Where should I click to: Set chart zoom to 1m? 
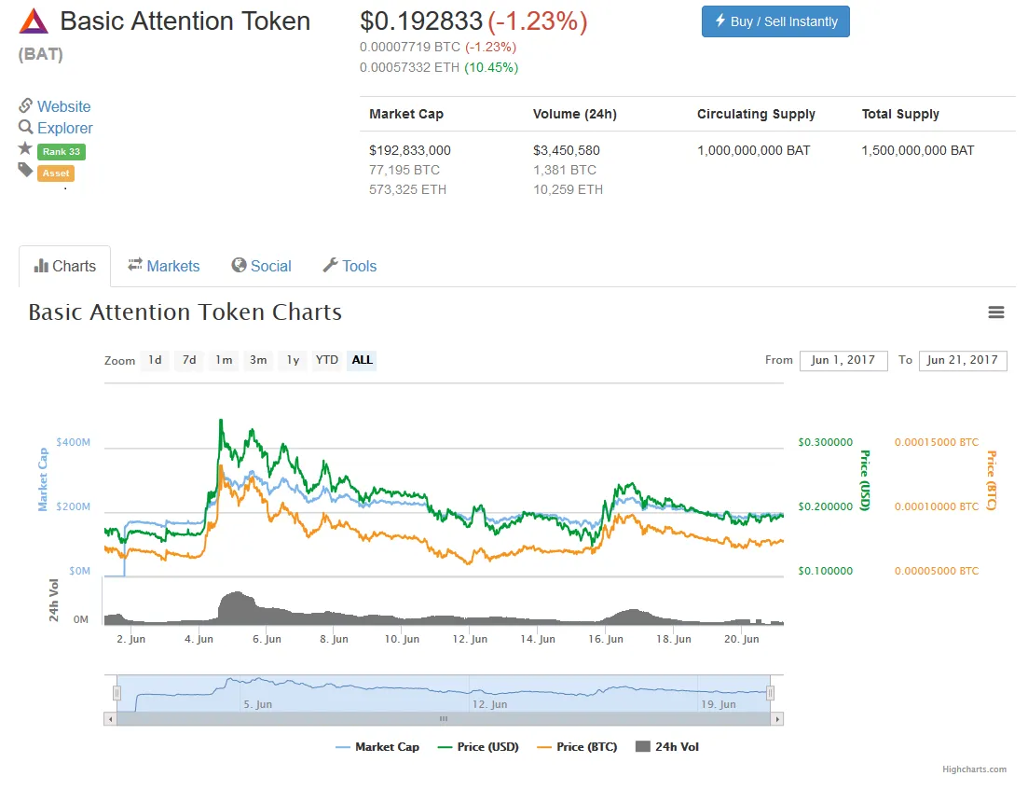coord(225,360)
